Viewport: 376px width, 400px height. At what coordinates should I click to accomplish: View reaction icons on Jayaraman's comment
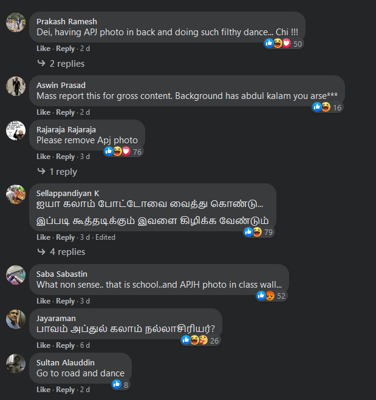(x=200, y=341)
